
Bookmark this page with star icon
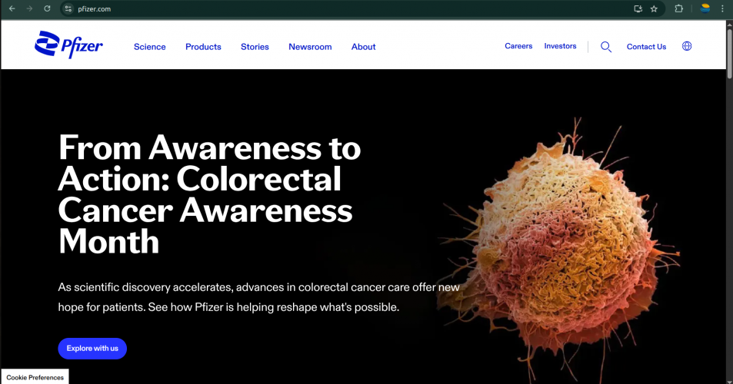click(x=654, y=8)
